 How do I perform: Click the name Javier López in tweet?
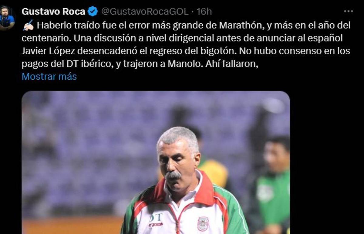[48, 51]
